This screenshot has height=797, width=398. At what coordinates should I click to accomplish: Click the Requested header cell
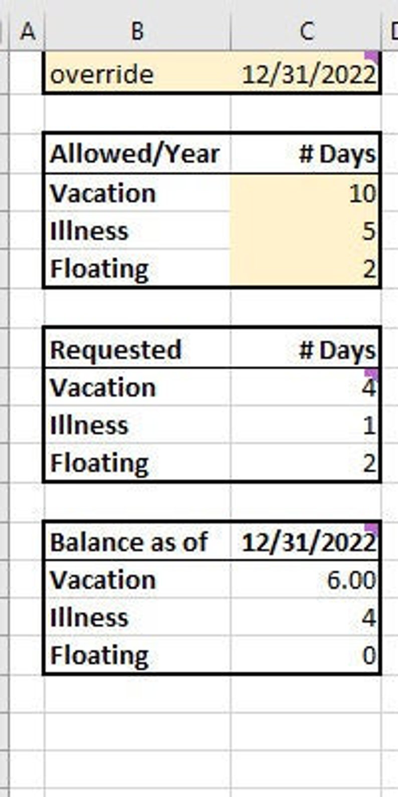pyautogui.click(x=137, y=349)
